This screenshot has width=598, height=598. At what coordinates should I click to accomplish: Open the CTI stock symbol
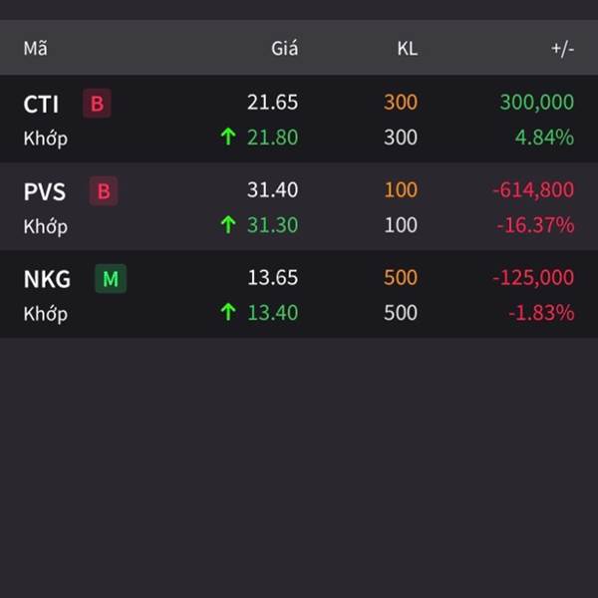pyautogui.click(x=41, y=104)
